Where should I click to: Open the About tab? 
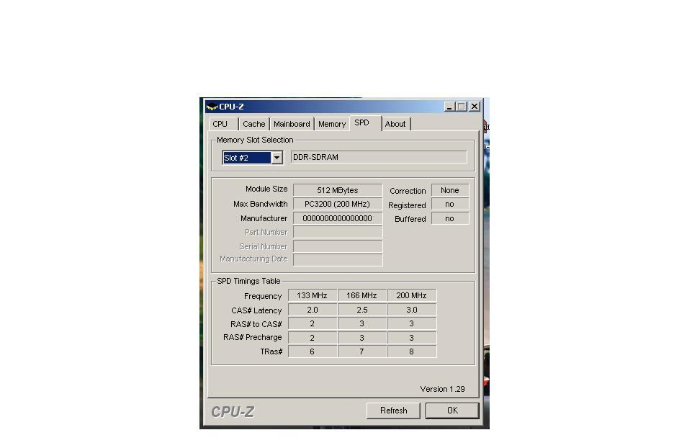pos(396,124)
